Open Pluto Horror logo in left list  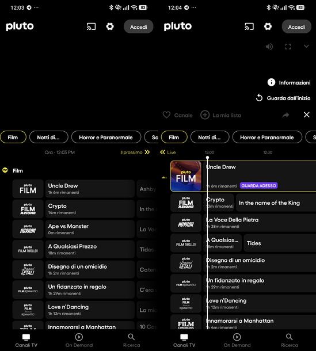tap(28, 229)
